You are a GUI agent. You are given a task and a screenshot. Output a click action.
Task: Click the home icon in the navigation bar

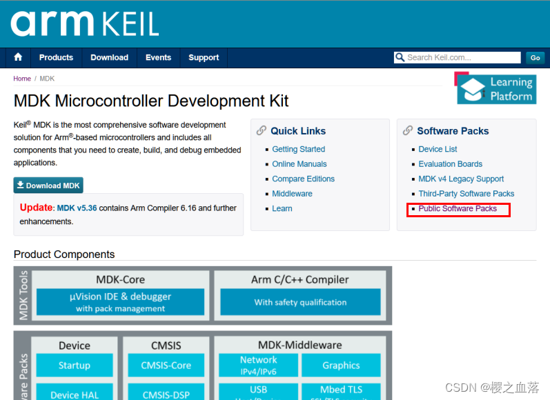[18, 57]
